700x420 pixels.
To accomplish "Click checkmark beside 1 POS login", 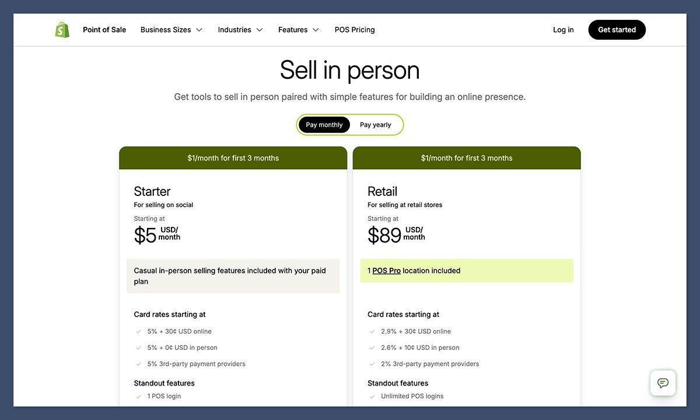I will 139,397.
